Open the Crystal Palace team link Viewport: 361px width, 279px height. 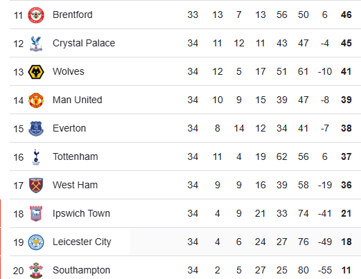[84, 43]
